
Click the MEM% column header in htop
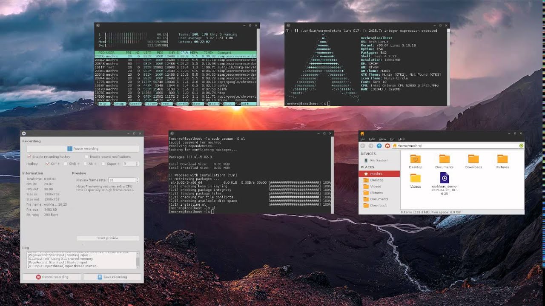tap(194, 53)
